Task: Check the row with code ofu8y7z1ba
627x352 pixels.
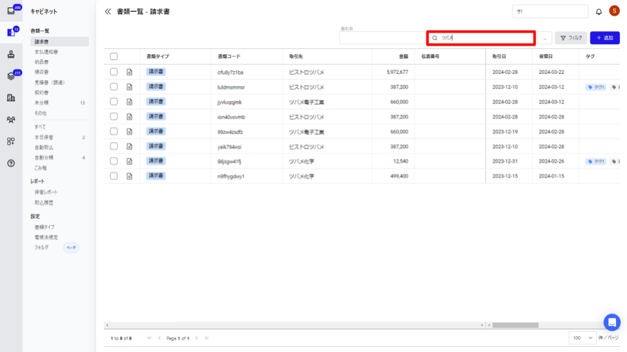Action: (x=114, y=72)
